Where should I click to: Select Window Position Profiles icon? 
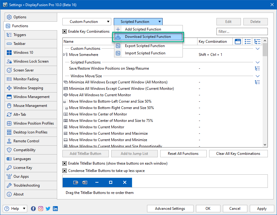coord(9,123)
